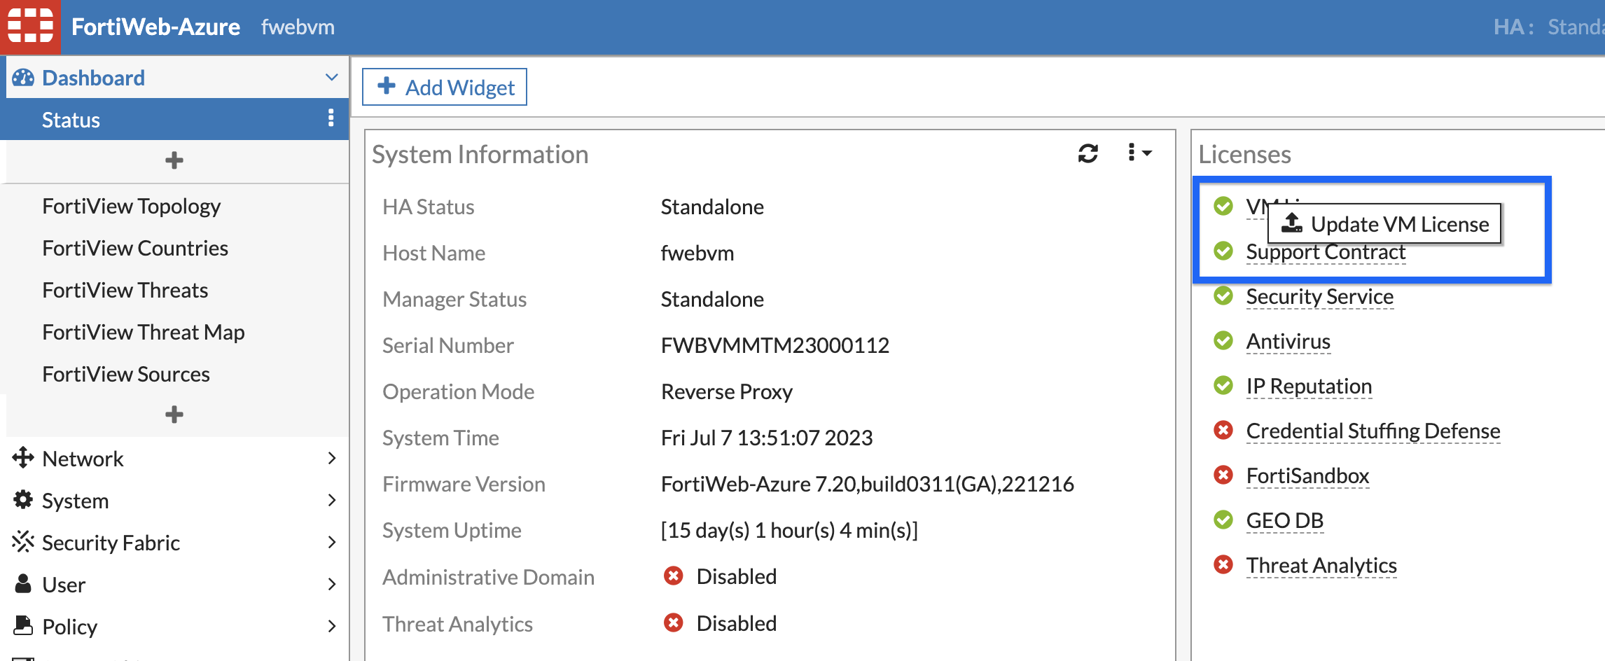Expand the User menu chevron
The width and height of the screenshot is (1605, 661).
(x=332, y=584)
